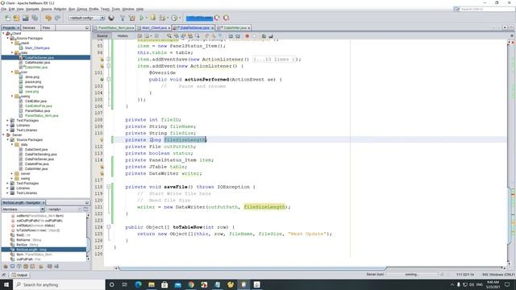Click the Source view button
The image size is (516, 290).
pos(102,35)
